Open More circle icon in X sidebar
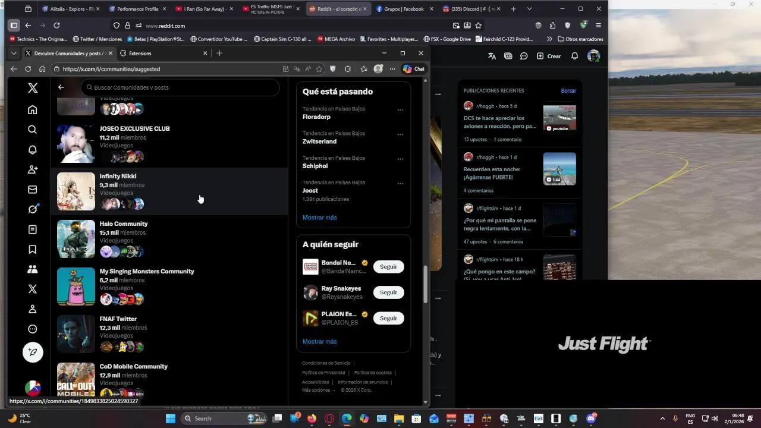The height and width of the screenshot is (428, 761). point(33,329)
